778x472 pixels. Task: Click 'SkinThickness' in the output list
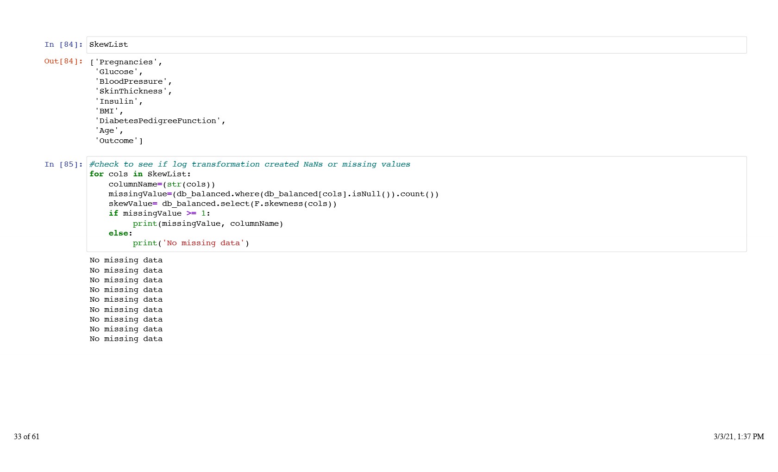pos(133,92)
